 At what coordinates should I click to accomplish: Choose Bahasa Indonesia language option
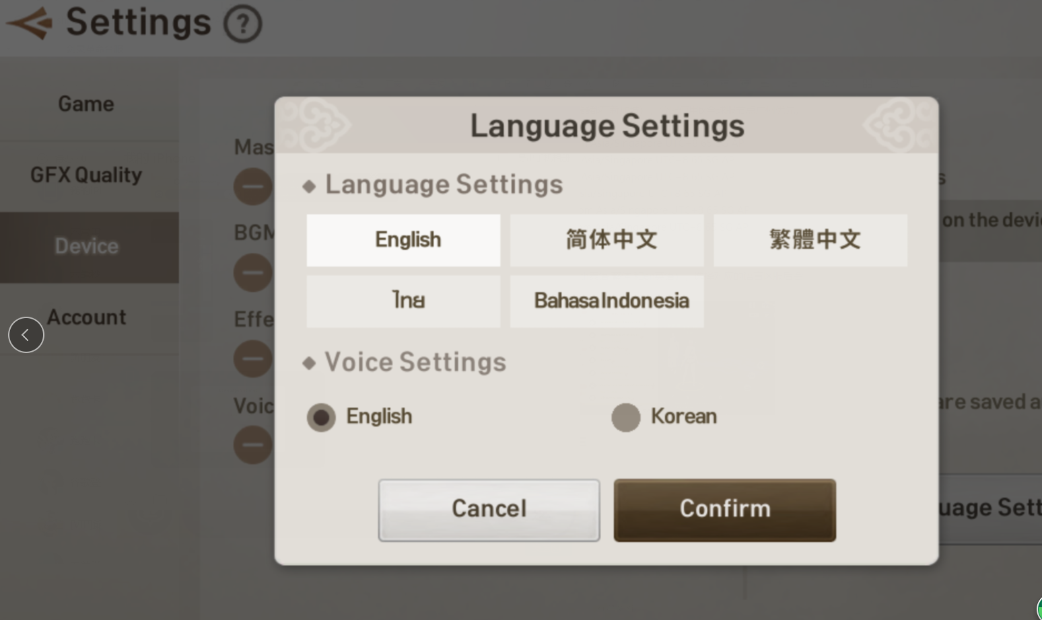(x=607, y=301)
